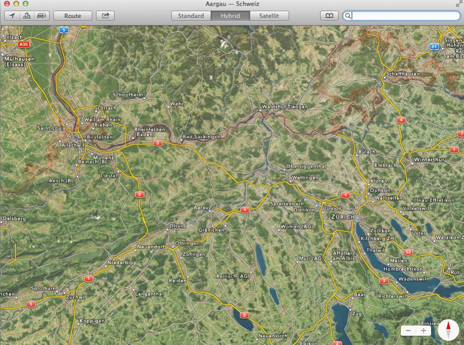Viewport: 464px width, 345px height.
Task: Click the red 5 shield near Solothurn
Action: click(31, 304)
